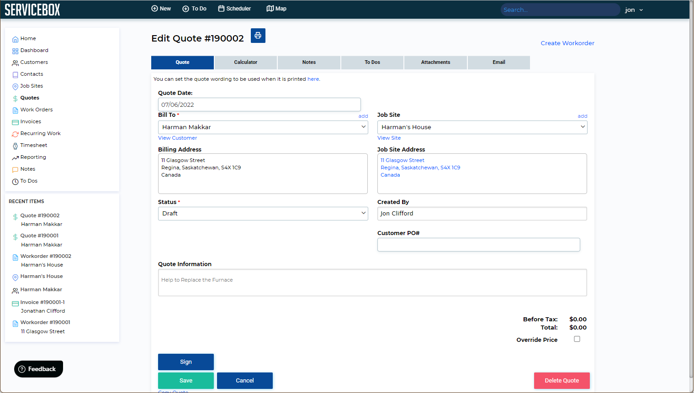
Task: Click the Feedback question mark icon
Action: coord(22,369)
